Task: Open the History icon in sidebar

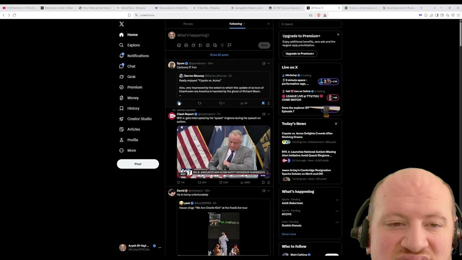Action: pyautogui.click(x=121, y=108)
